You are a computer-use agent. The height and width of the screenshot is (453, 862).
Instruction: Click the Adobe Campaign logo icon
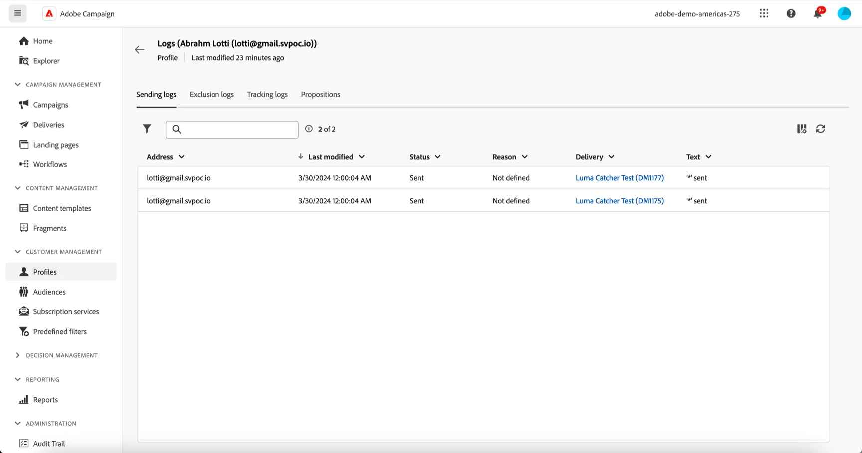(49, 14)
